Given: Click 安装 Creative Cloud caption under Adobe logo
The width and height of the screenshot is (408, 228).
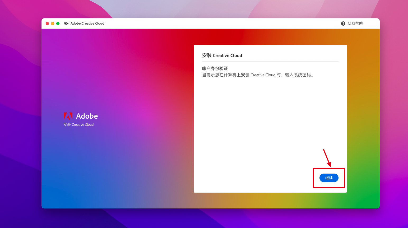Looking at the screenshot, I should [78, 125].
